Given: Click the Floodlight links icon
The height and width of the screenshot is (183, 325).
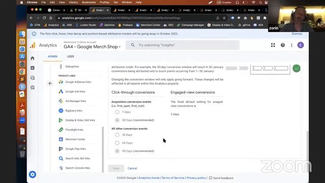Looking at the screenshot, I should point(61,130).
